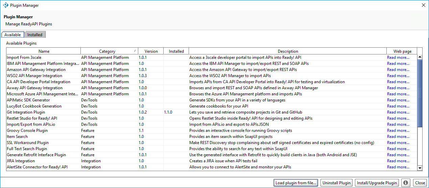This screenshot has width=429, height=188.
Task: Click Load plugin from file button
Action: (296, 183)
